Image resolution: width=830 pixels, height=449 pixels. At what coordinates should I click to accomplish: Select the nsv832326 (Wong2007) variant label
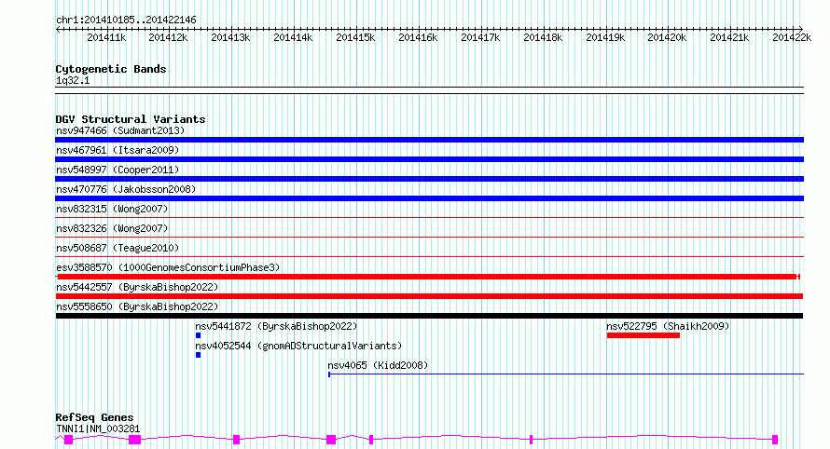coord(112,228)
